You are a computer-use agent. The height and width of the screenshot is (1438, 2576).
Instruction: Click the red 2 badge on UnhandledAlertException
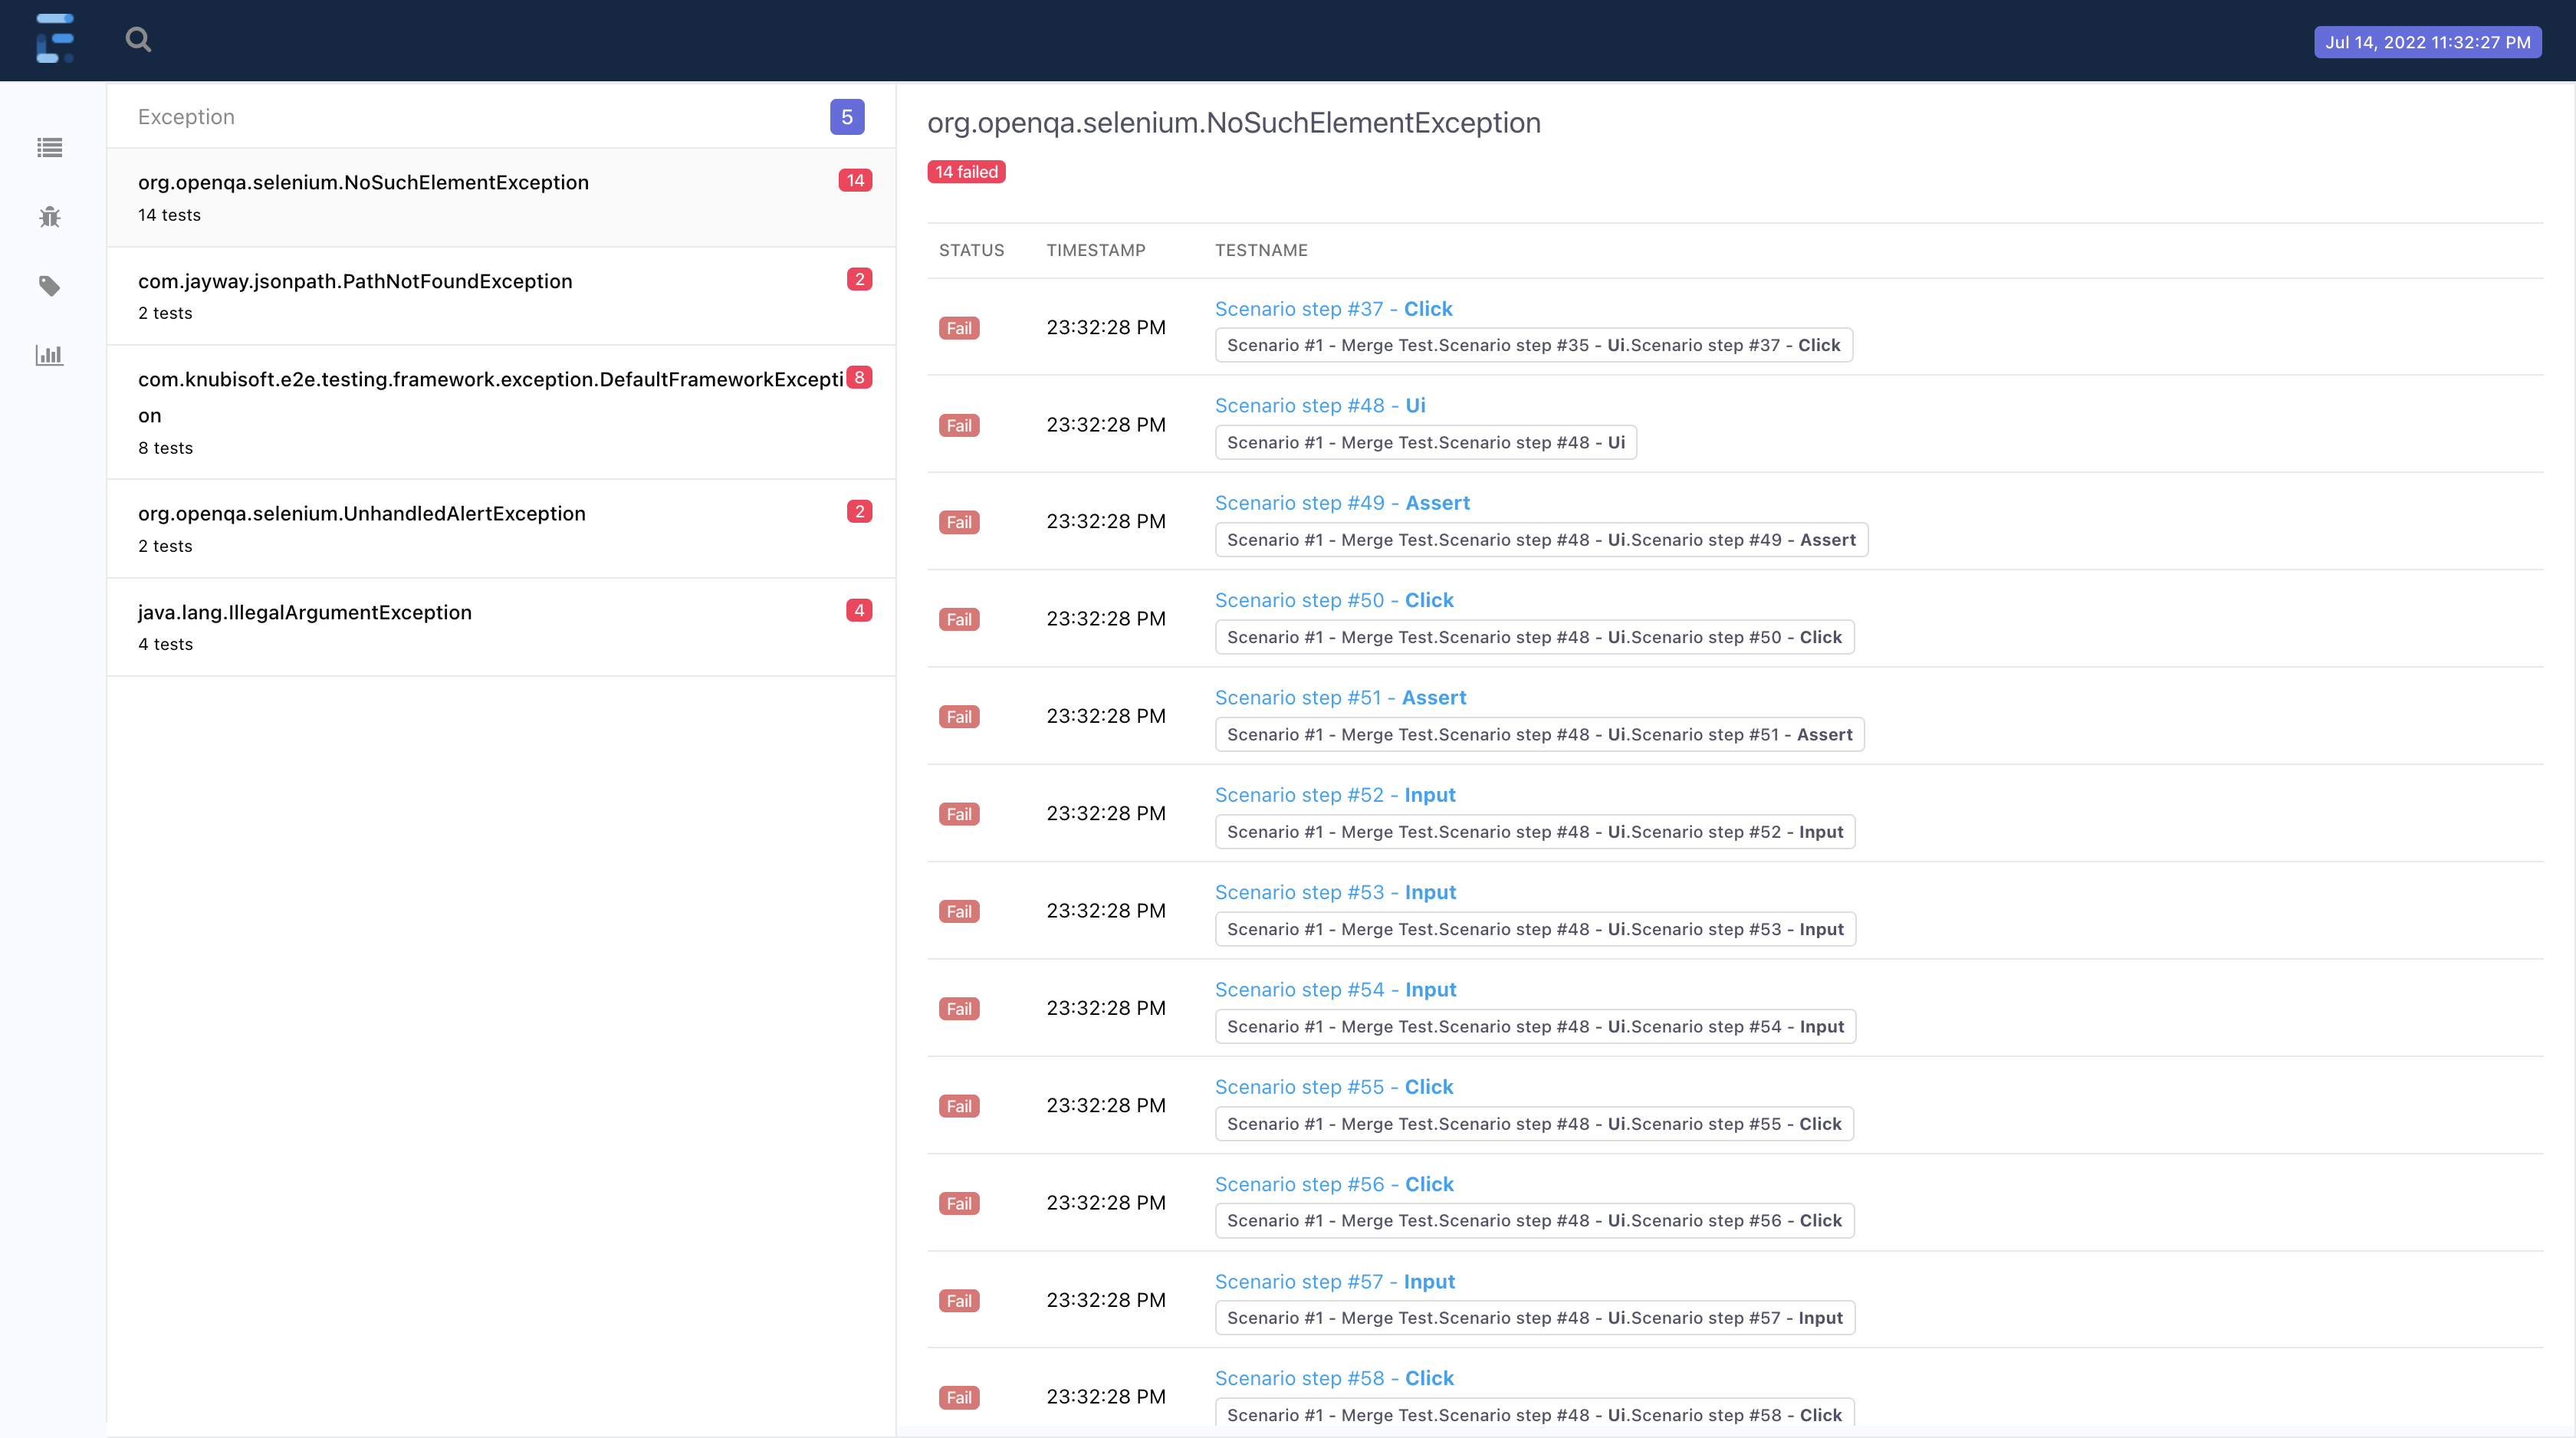(859, 512)
